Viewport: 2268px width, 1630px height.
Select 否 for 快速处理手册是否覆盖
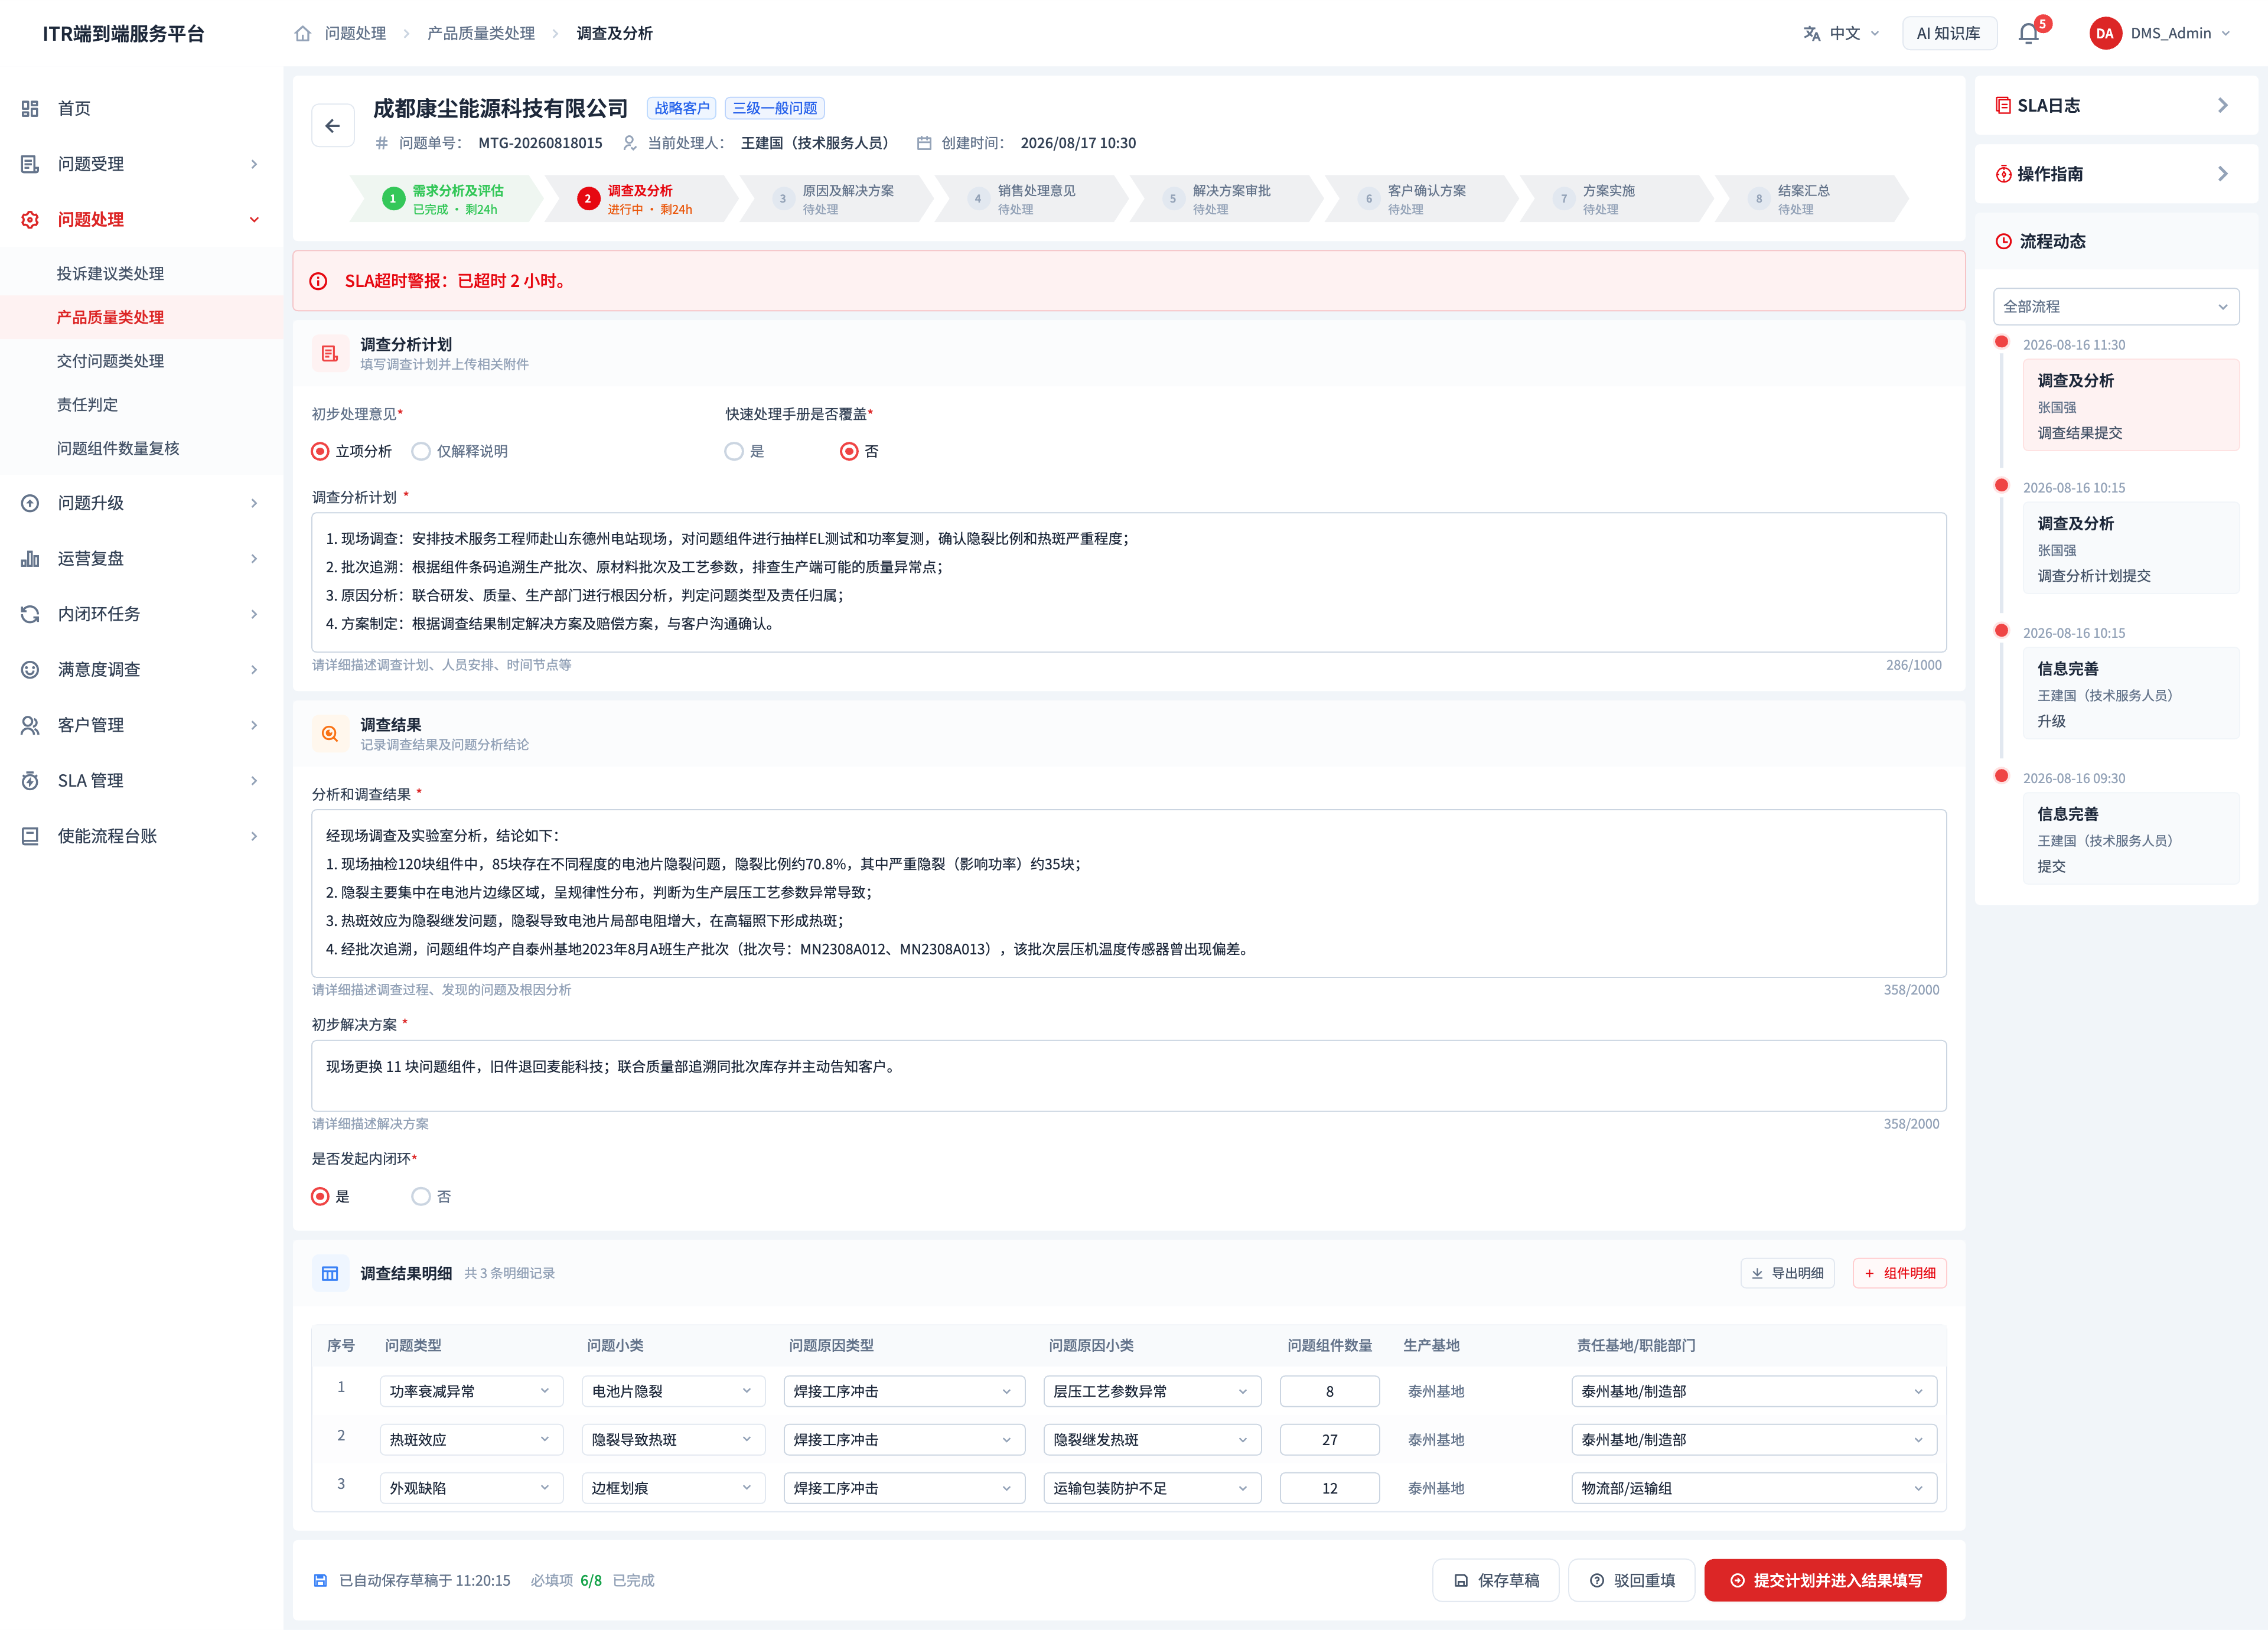point(849,451)
